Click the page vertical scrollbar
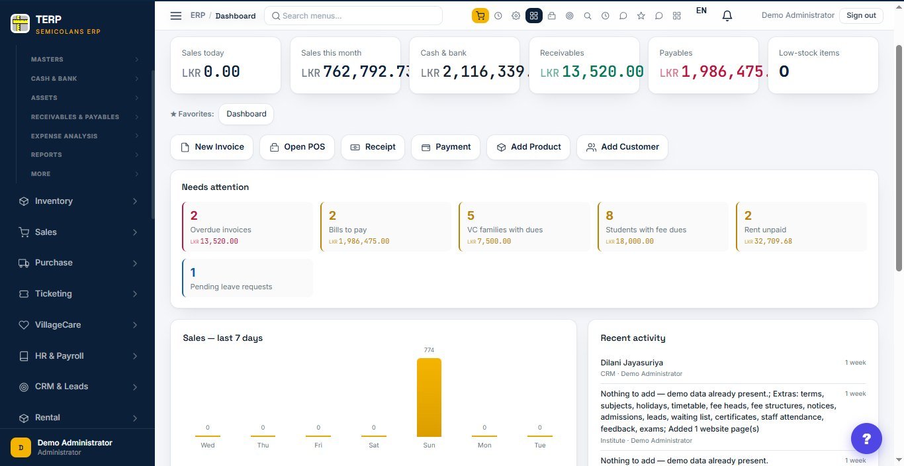Screen dimensions: 904x466 point(899,158)
